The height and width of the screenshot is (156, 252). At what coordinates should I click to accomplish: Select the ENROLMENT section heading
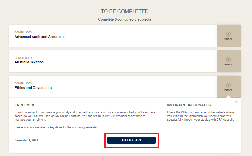click(x=25, y=105)
